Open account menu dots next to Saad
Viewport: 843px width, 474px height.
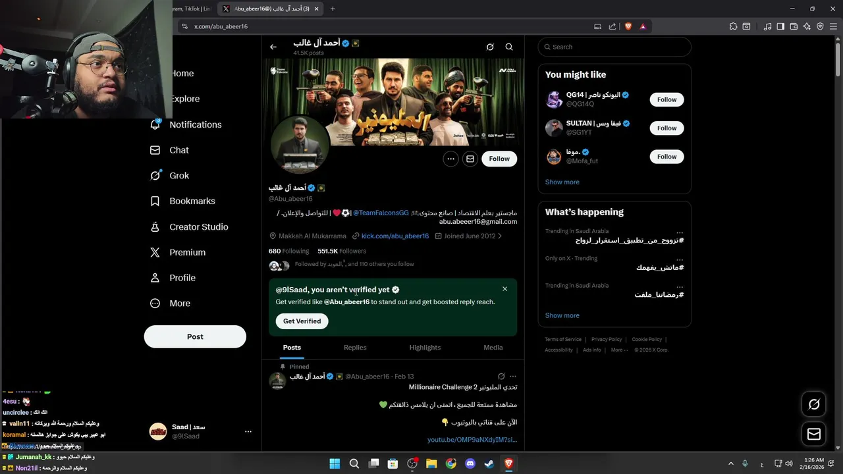(x=248, y=431)
